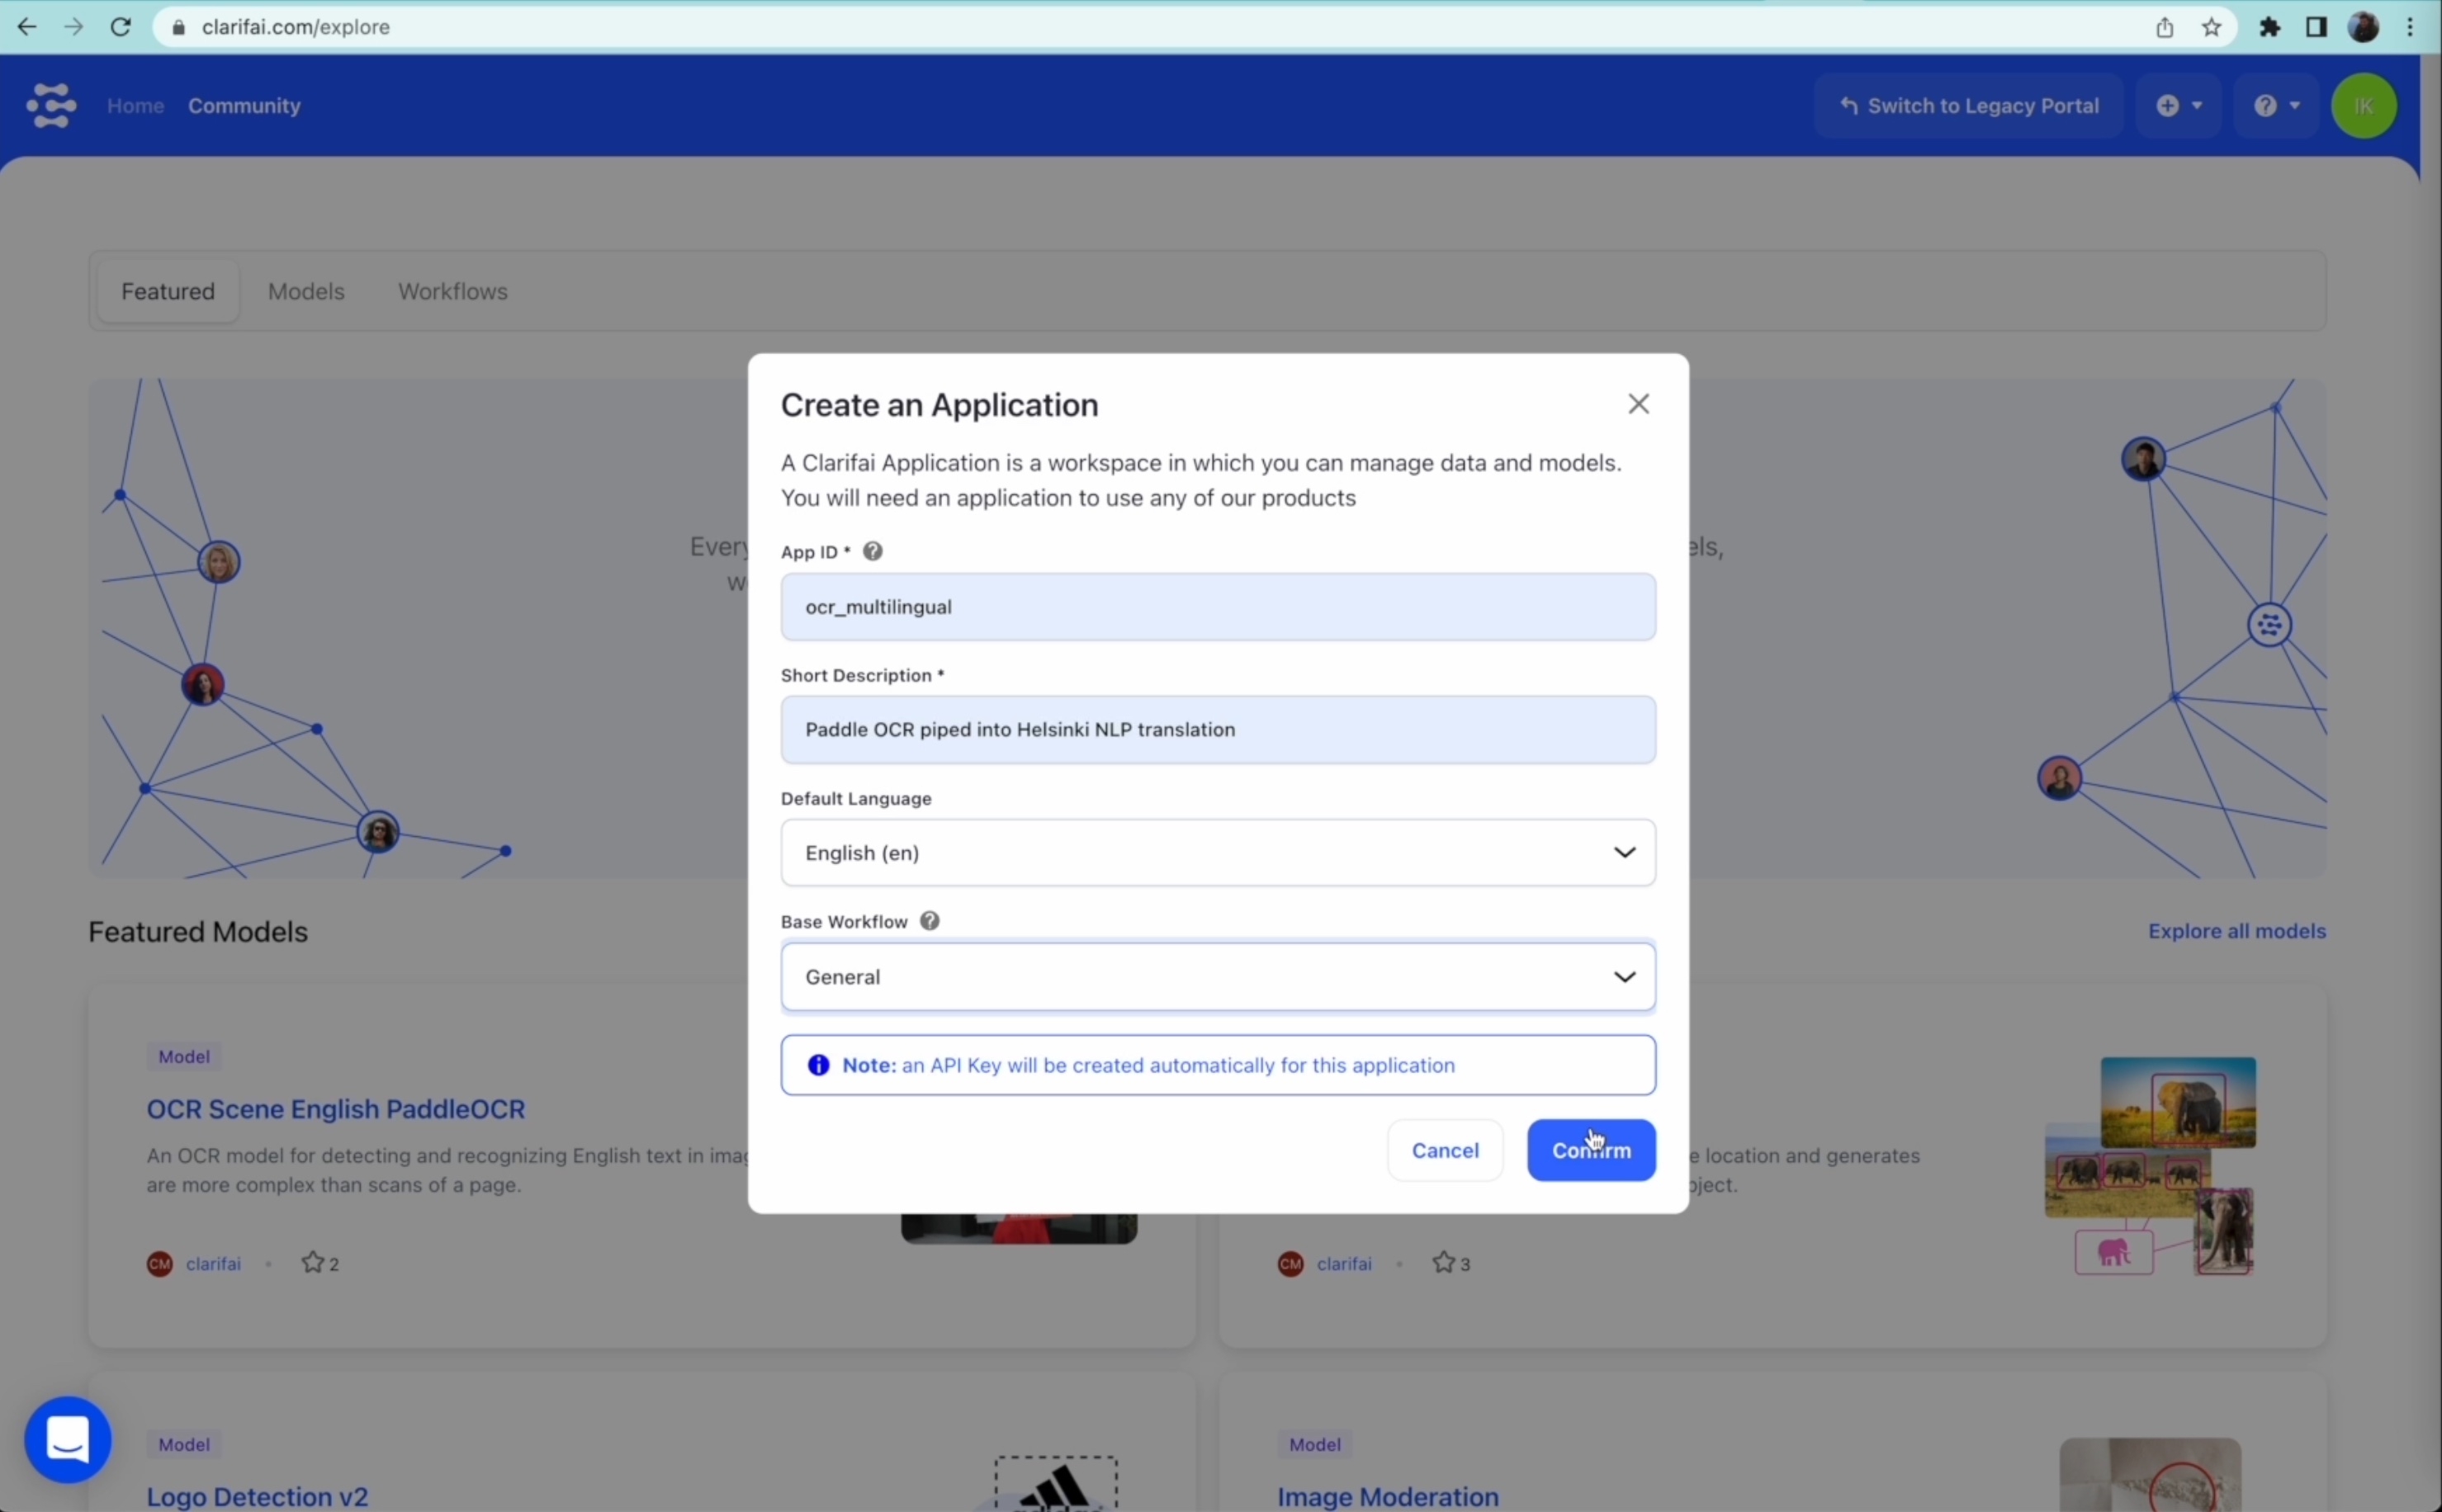Expand the Base Workflow General dropdown
Viewport: 2442px width, 1512px height.
(x=1217, y=976)
